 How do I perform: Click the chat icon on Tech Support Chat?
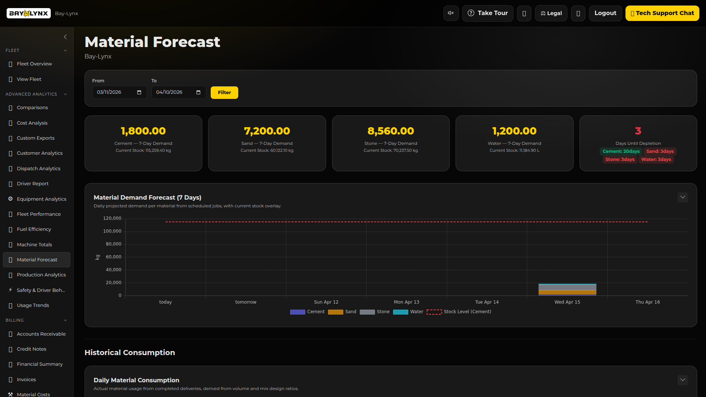[632, 13]
